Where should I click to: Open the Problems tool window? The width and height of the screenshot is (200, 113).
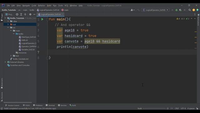pos(38,105)
